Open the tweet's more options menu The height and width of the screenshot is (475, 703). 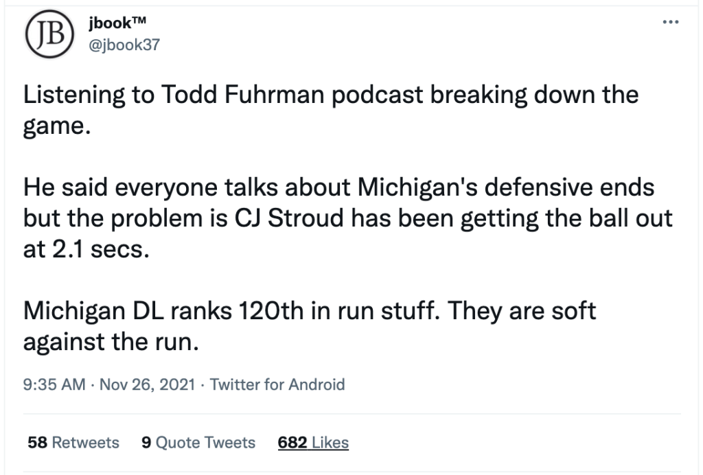point(669,23)
